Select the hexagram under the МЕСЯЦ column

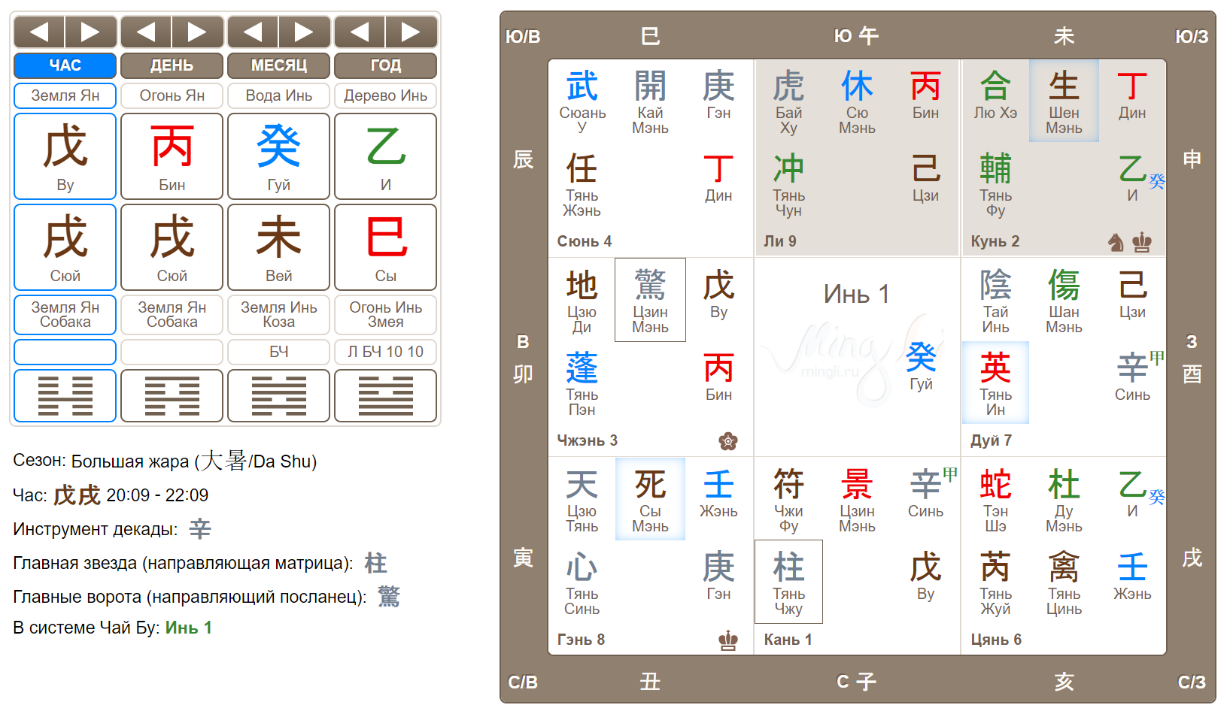pos(278,396)
